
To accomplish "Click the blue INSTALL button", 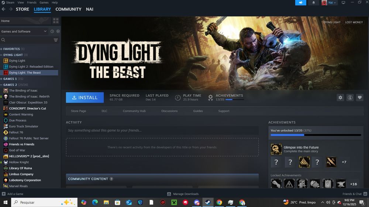I will (x=85, y=97).
